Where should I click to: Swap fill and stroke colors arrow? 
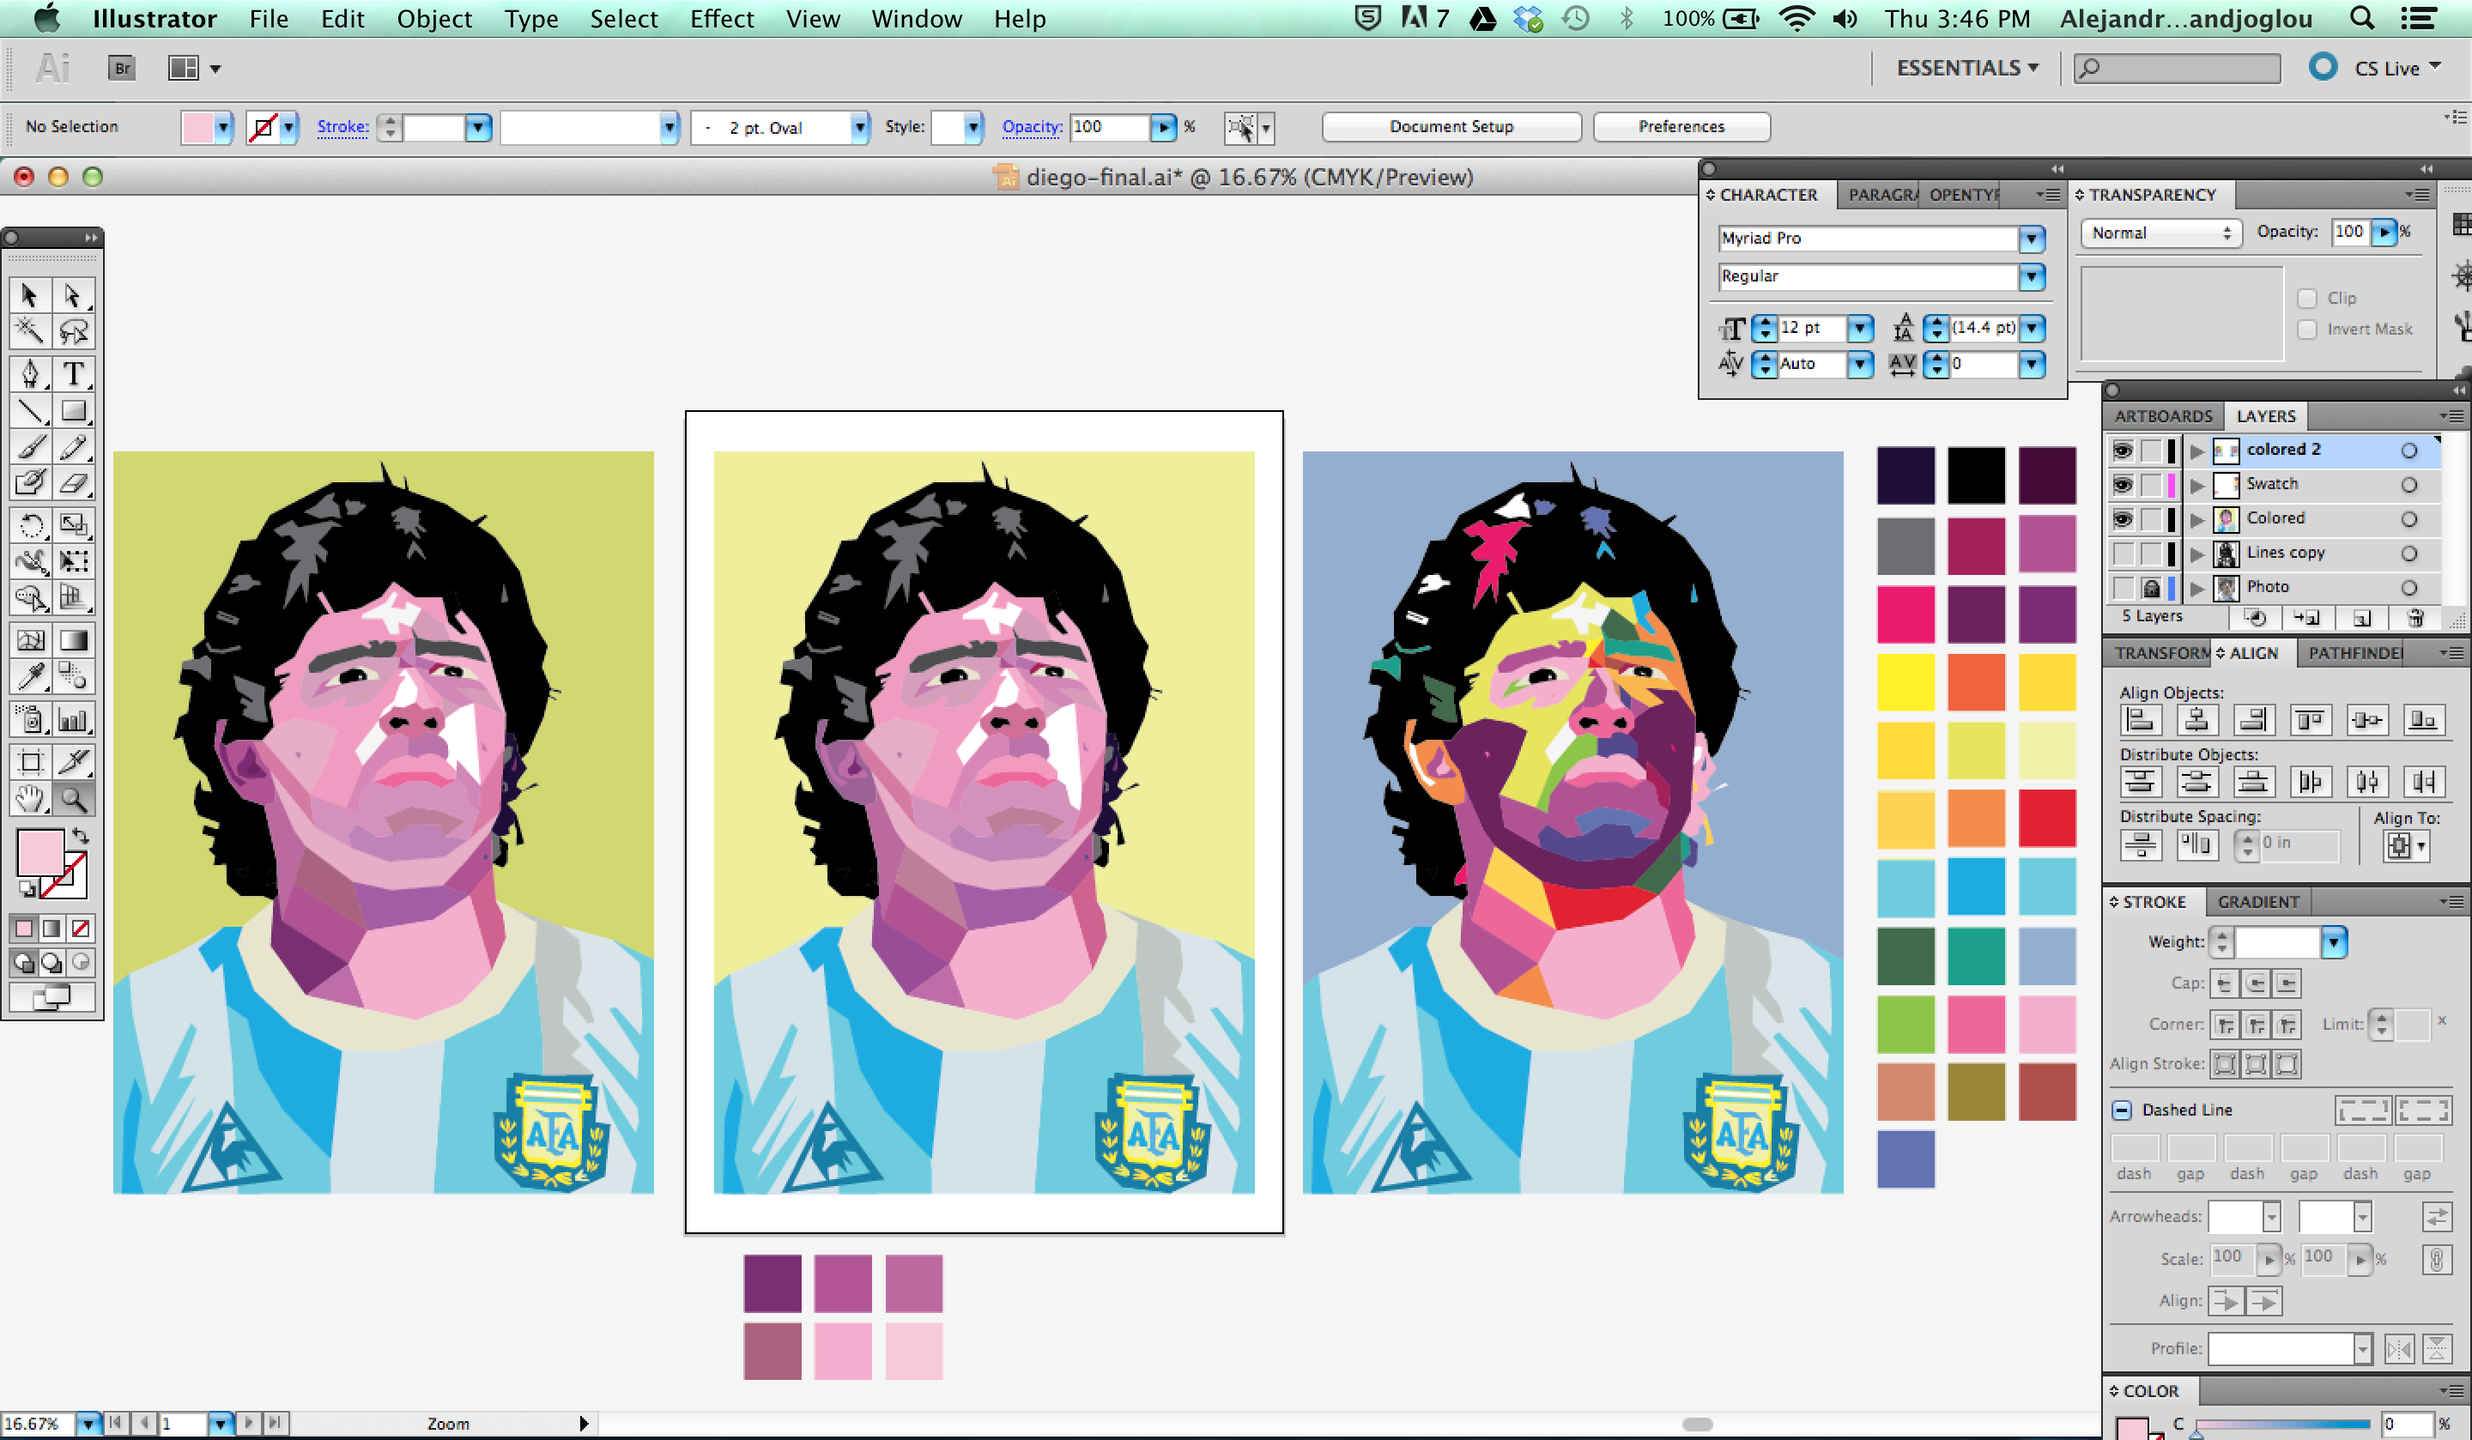coord(81,837)
